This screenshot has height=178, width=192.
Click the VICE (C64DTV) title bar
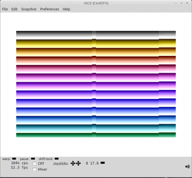(x=96, y=3)
